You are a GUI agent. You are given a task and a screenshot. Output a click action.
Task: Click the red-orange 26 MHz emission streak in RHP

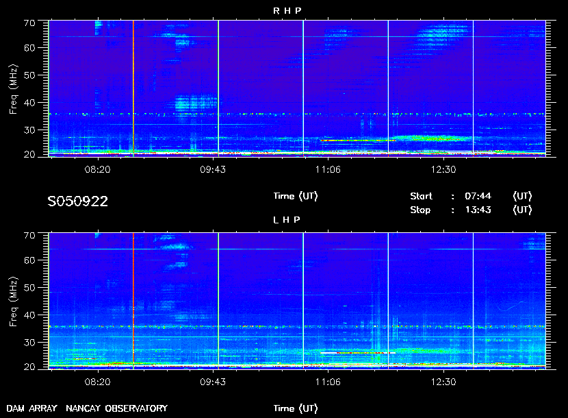(357, 140)
